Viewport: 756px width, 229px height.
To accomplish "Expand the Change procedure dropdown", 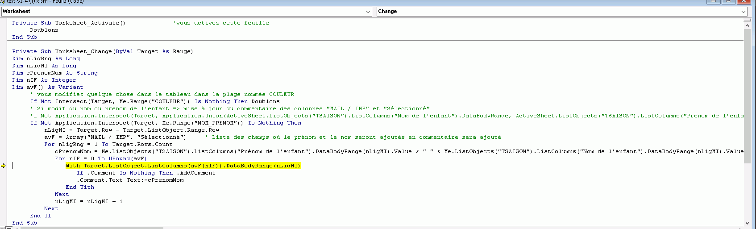I will [743, 12].
